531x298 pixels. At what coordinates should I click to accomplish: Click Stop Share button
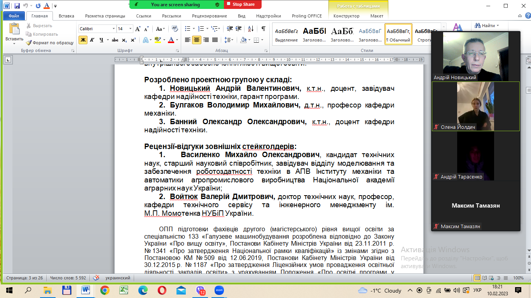click(243, 4)
